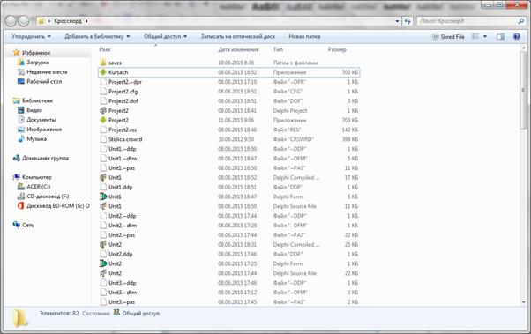
Task: Click the Project2.res file icon
Action: [103, 130]
